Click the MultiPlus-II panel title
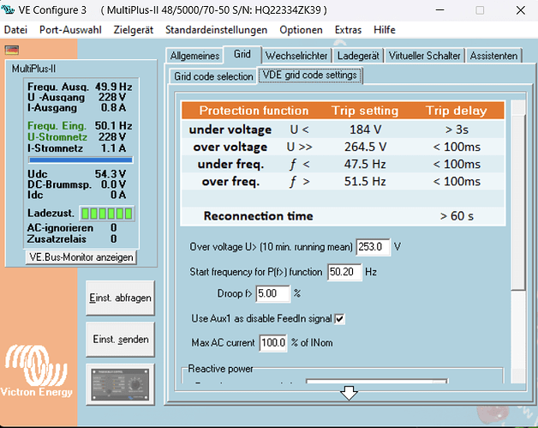 [33, 69]
